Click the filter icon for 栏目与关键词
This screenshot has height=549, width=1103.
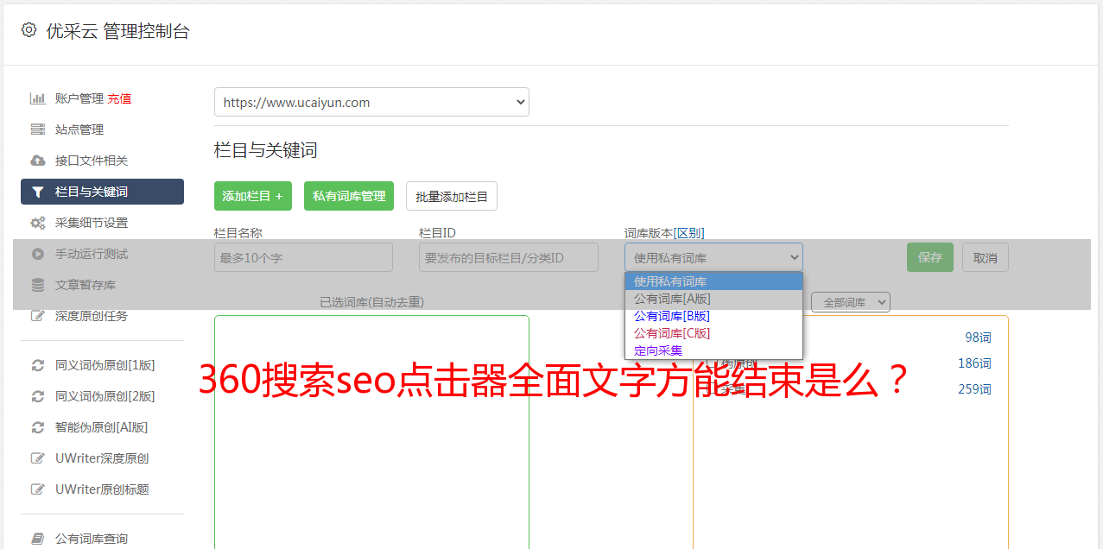point(38,192)
